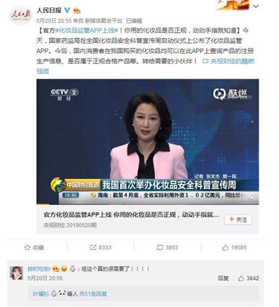The width and height of the screenshot is (279, 307).
Task: Open comments via the 3803 comment icon
Action: click(x=167, y=247)
